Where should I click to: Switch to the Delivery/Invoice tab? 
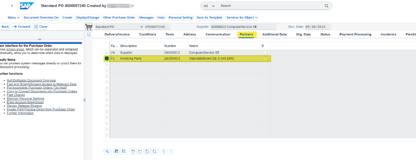pos(117,34)
